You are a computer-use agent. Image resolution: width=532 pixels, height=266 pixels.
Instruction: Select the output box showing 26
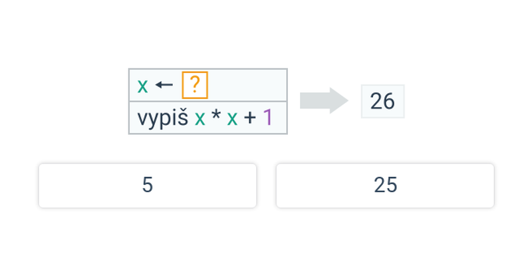coord(382,101)
